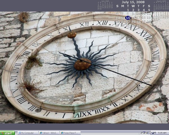The height and width of the screenshot is (135, 169).
Task: Click the My Computer icon in taskbar
Action: pos(19,133)
